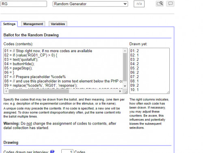
Task: Open the Random Generator type dropdown
Action: click(x=90, y=4)
